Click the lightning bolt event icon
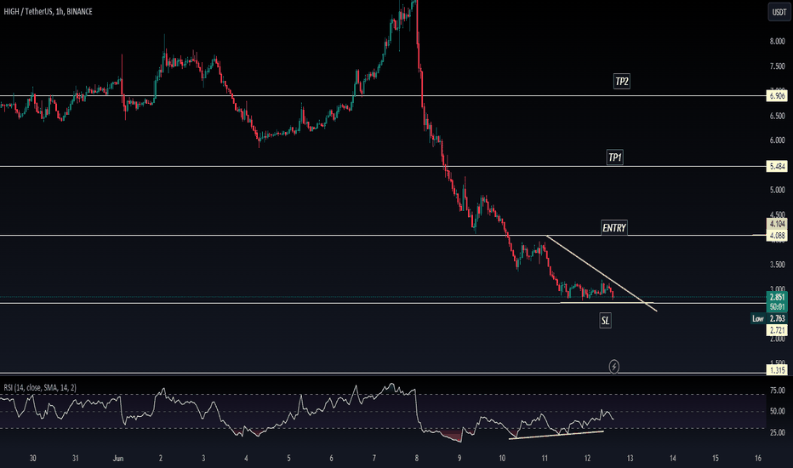Image resolution: width=793 pixels, height=468 pixels. coord(614,366)
